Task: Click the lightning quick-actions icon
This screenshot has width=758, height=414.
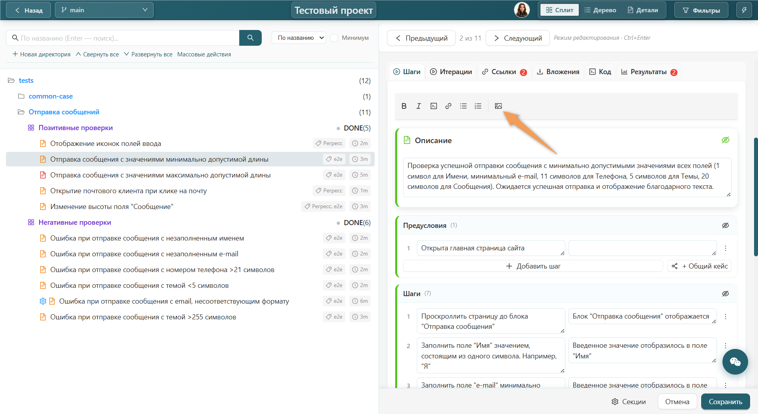Action: [x=744, y=10]
